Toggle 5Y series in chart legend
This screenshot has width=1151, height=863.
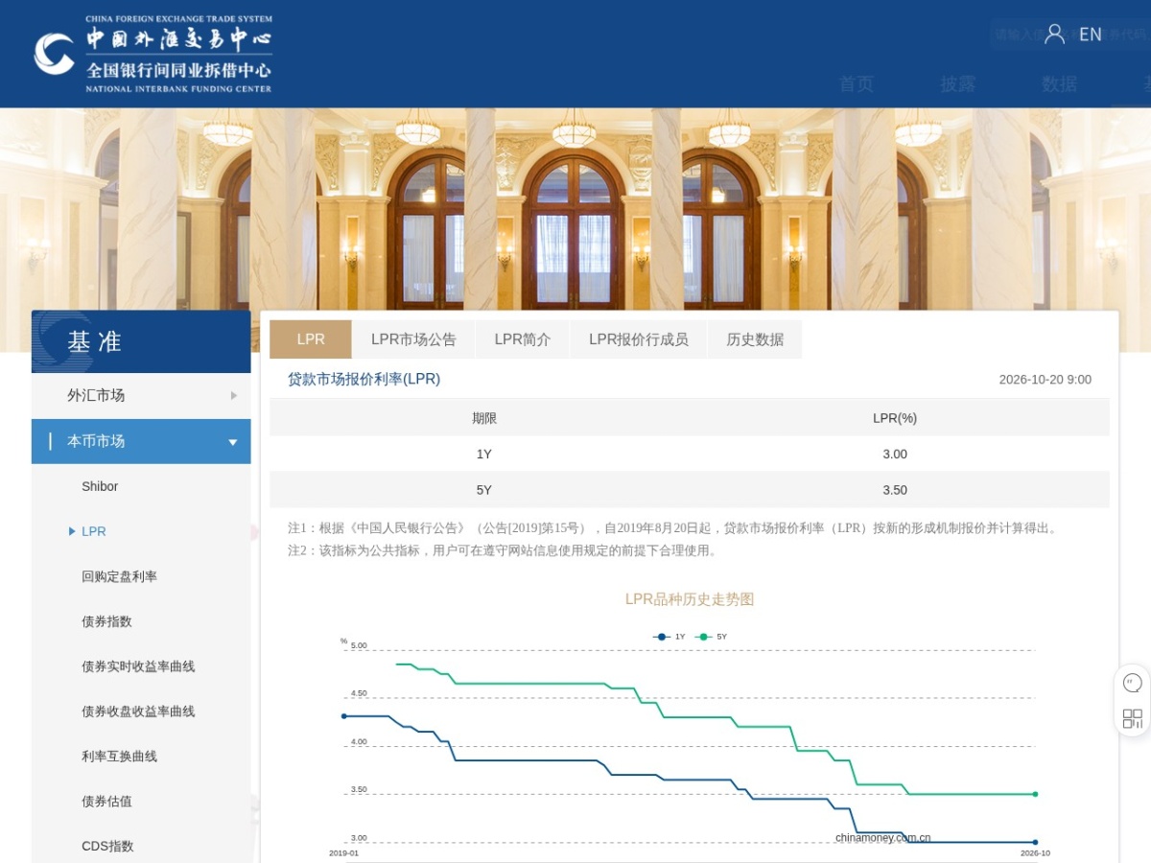tap(712, 637)
